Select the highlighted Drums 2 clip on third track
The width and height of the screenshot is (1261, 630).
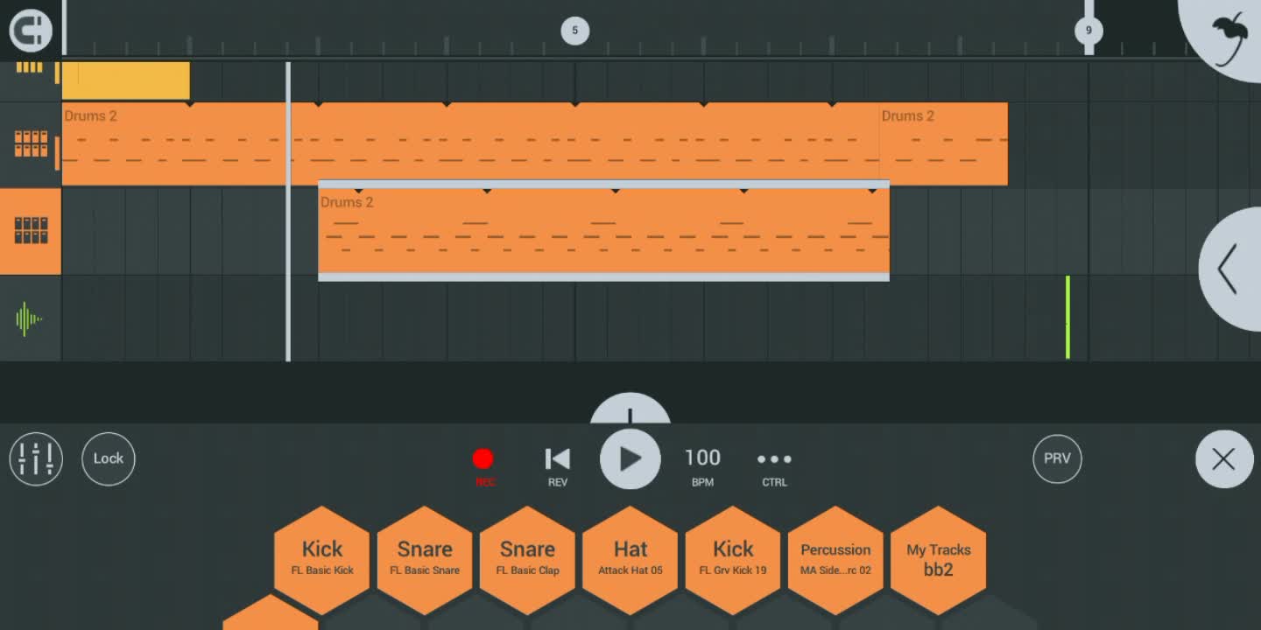click(603, 231)
